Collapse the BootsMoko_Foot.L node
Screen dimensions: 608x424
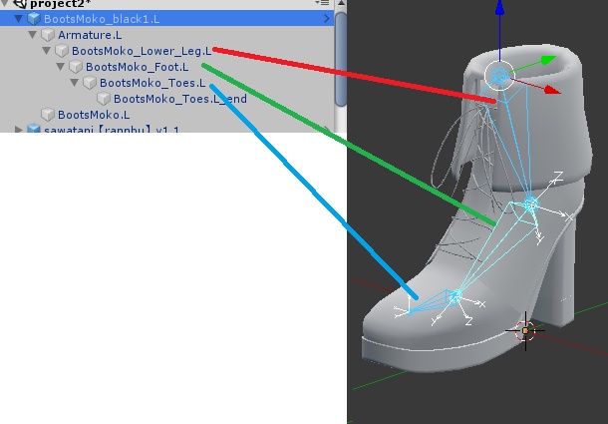60,67
